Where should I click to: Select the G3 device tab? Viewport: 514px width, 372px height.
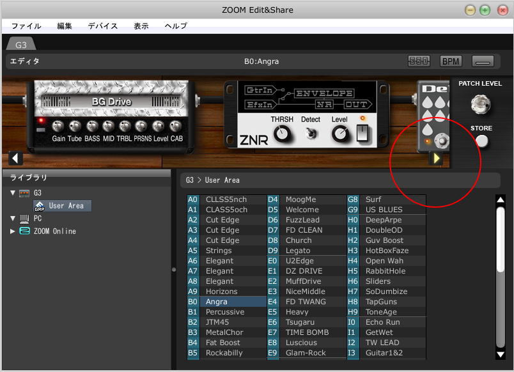coord(21,45)
